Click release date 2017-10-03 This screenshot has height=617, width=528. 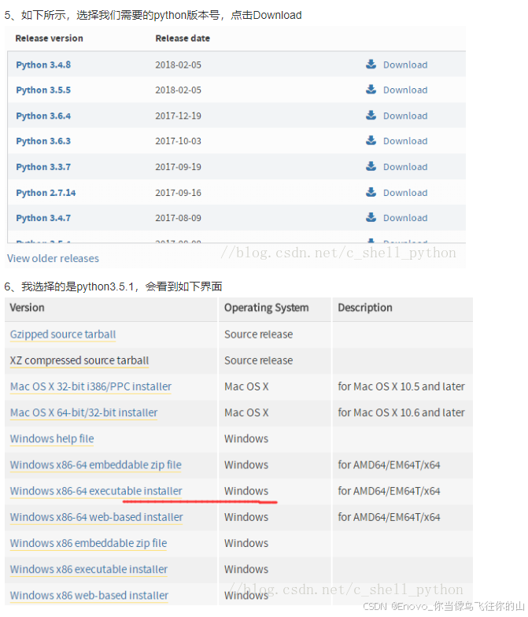pyautogui.click(x=178, y=142)
